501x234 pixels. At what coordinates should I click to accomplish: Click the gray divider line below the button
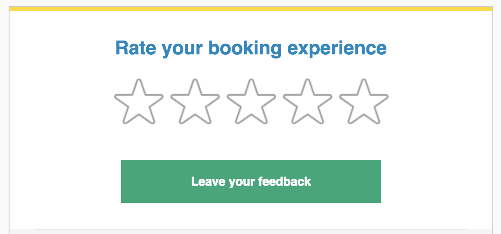[x=251, y=229]
